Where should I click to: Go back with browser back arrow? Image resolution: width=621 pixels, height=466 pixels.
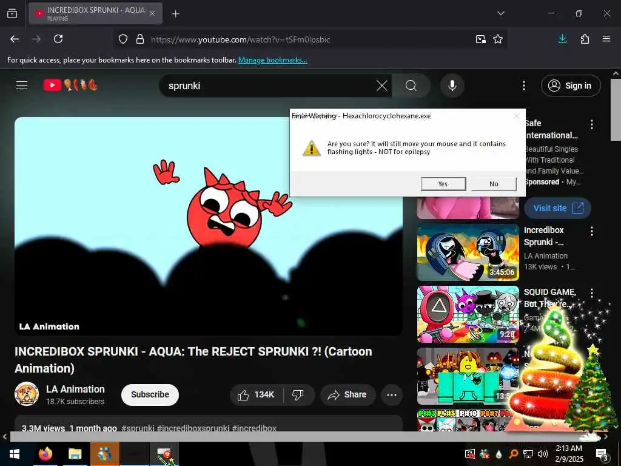pyautogui.click(x=15, y=39)
